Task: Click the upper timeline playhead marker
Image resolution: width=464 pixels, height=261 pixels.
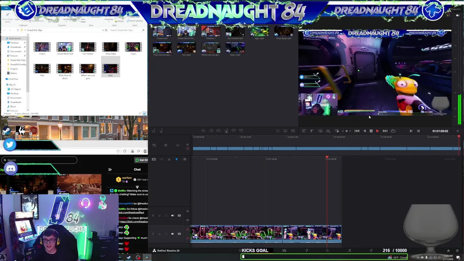Action: click(x=459, y=136)
